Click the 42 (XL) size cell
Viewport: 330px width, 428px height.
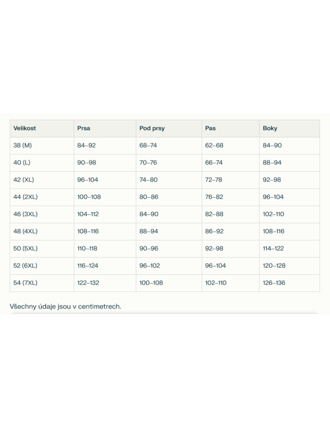[24, 180]
